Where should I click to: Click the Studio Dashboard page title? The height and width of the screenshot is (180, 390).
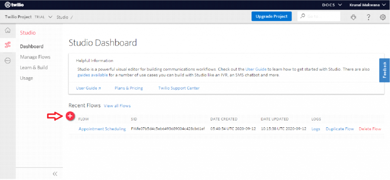(103, 43)
